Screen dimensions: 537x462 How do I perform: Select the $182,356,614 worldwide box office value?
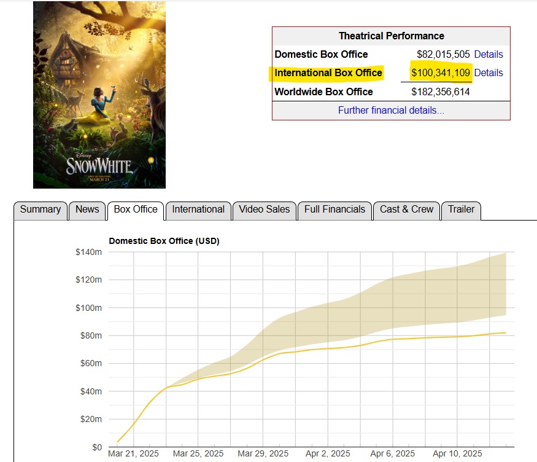[x=441, y=92]
